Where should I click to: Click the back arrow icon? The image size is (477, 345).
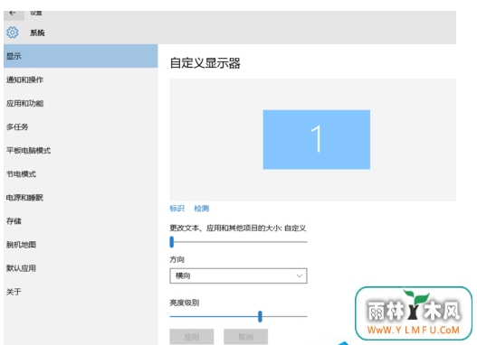tap(13, 14)
